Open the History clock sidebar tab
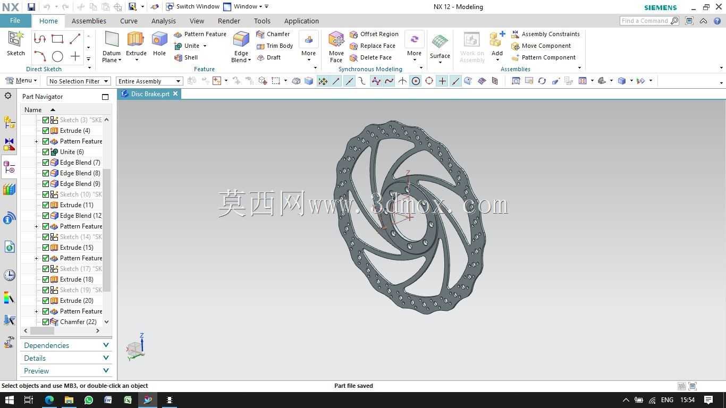This screenshot has height=408, width=726. click(x=9, y=275)
